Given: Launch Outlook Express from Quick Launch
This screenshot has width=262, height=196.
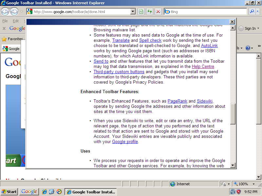Looking at the screenshot, I should (x=52, y=192).
